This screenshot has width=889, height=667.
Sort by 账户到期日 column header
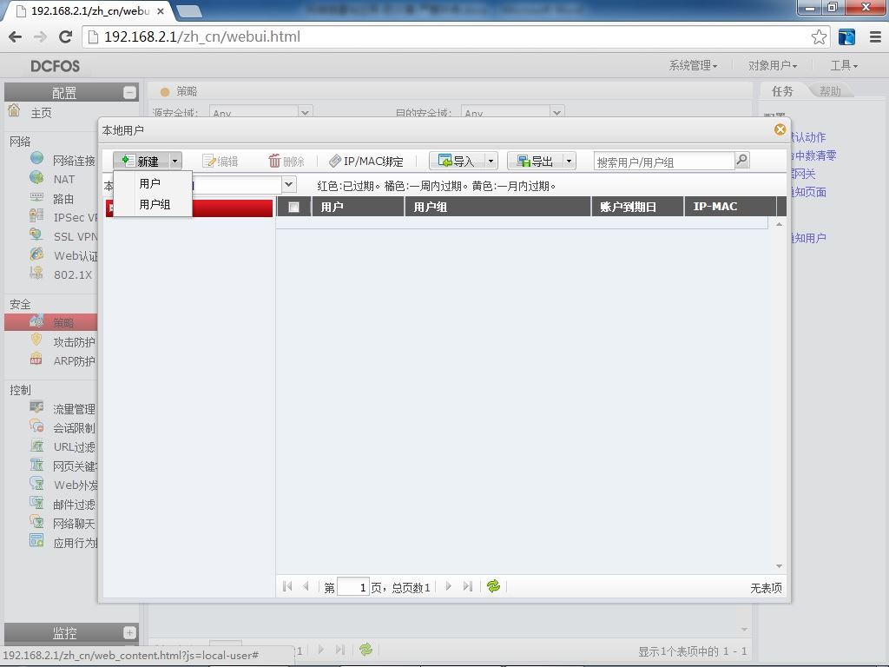tap(637, 207)
